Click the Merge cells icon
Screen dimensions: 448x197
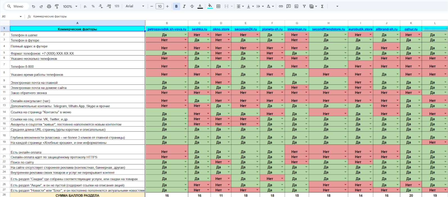(x=226, y=6)
